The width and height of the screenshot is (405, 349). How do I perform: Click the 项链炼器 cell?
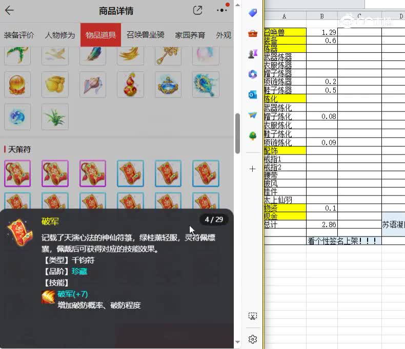click(x=285, y=82)
